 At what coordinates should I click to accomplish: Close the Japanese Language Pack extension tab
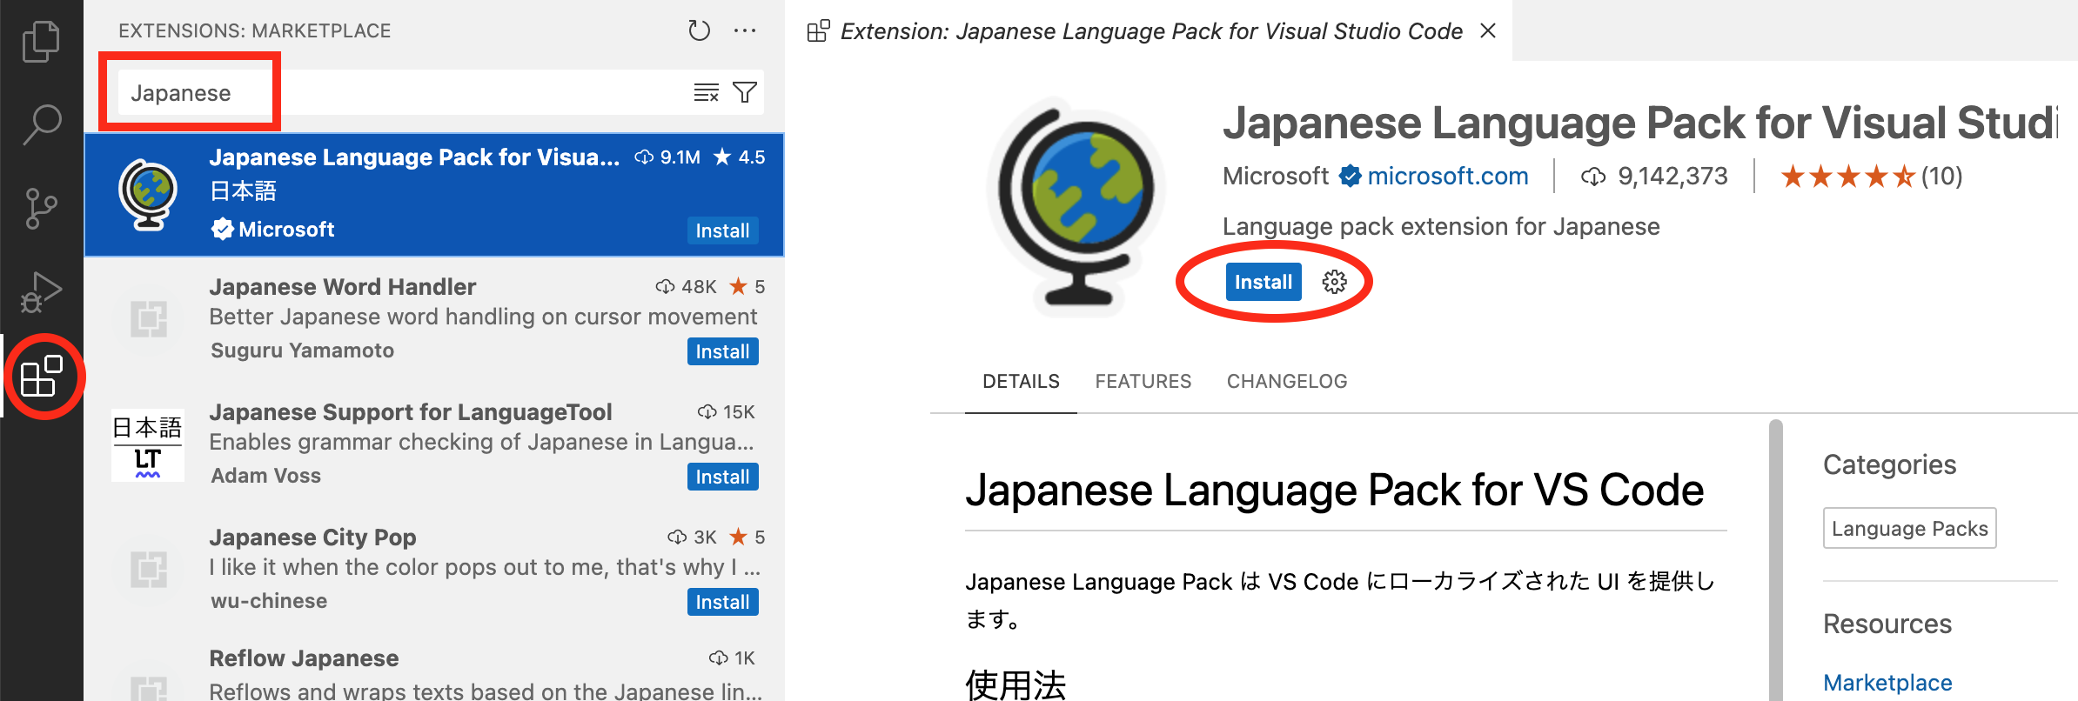(x=1488, y=30)
